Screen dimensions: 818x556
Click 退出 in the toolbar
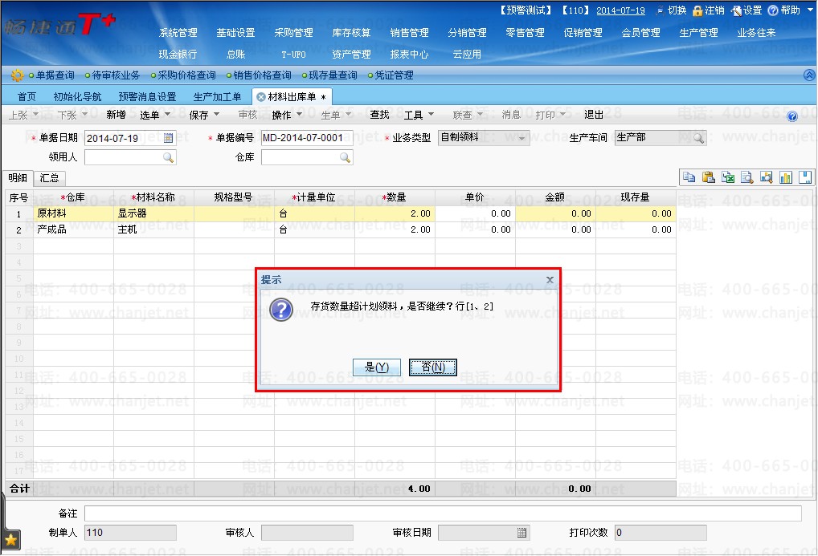[594, 115]
